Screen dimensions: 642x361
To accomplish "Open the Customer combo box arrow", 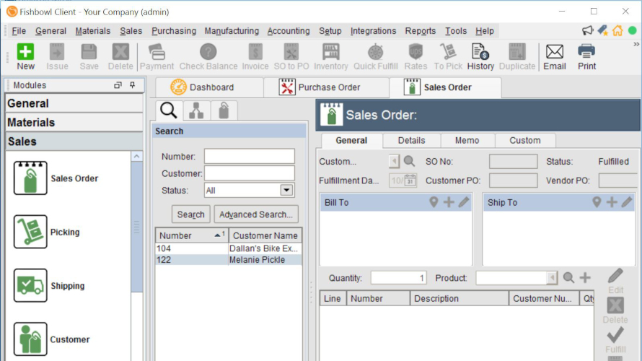I will [394, 161].
